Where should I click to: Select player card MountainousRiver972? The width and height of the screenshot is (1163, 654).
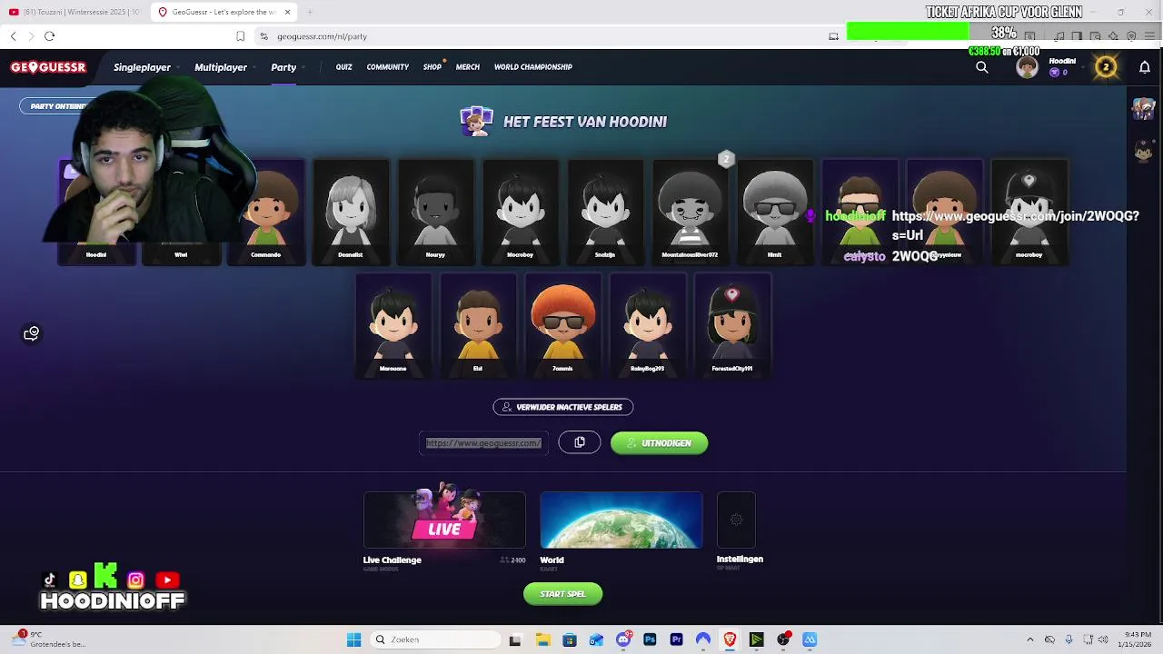(x=690, y=212)
